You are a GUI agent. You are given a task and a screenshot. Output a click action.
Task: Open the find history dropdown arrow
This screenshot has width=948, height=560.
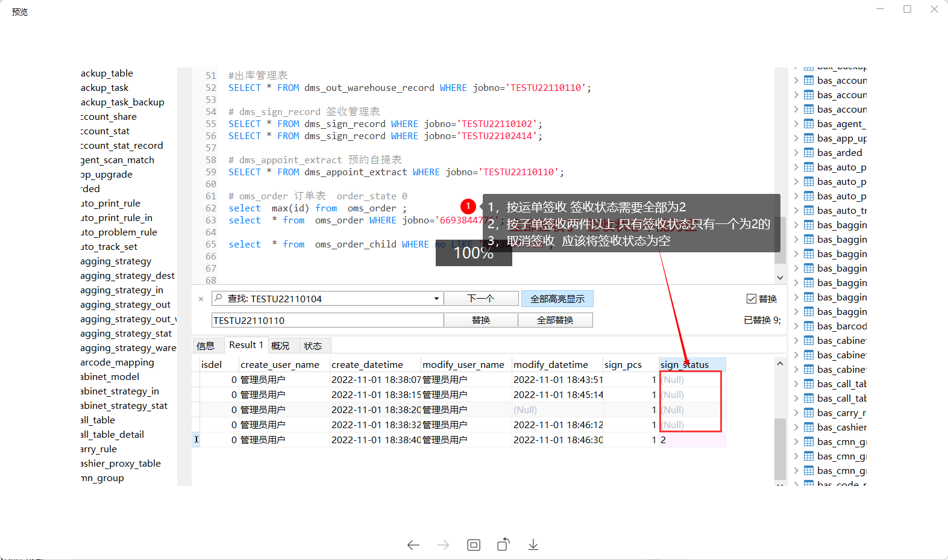click(x=436, y=299)
